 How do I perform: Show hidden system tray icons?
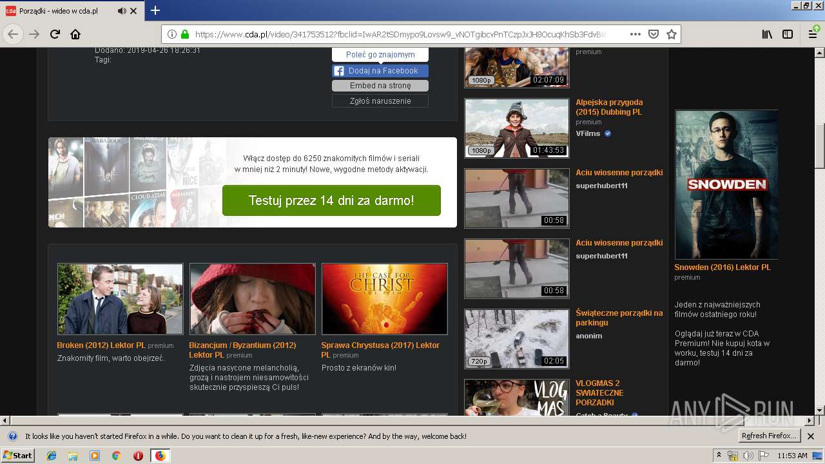pyautogui.click(x=719, y=456)
